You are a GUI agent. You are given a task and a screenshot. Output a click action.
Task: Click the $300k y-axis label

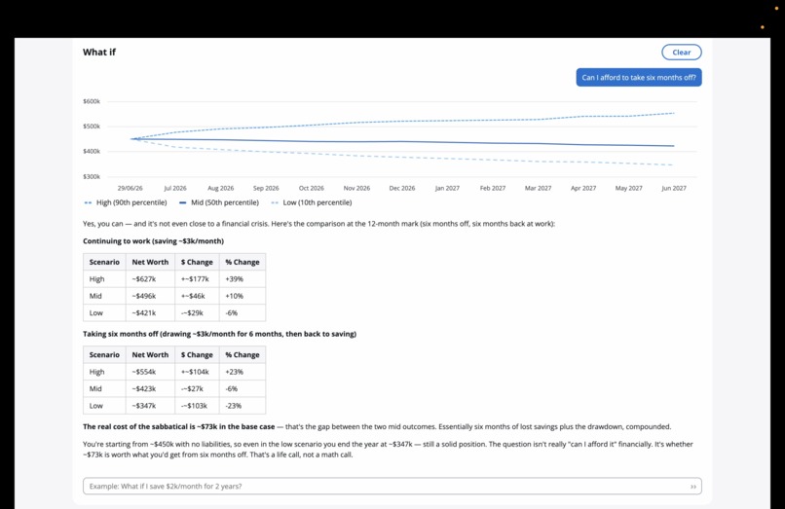coord(92,177)
